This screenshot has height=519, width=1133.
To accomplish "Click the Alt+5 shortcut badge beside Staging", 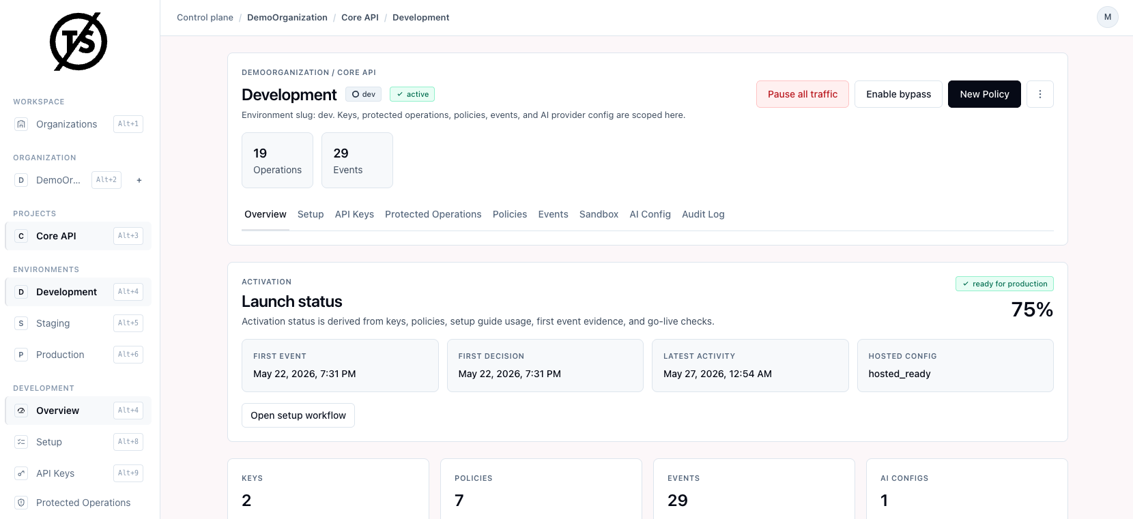I will (128, 323).
